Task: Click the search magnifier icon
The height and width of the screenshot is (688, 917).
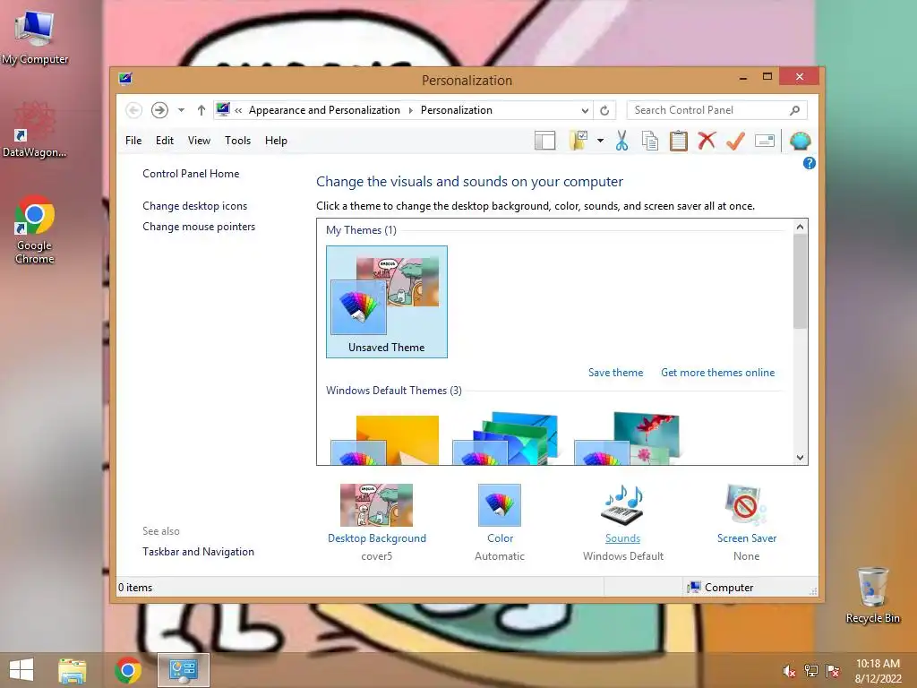Action: pyautogui.click(x=795, y=110)
